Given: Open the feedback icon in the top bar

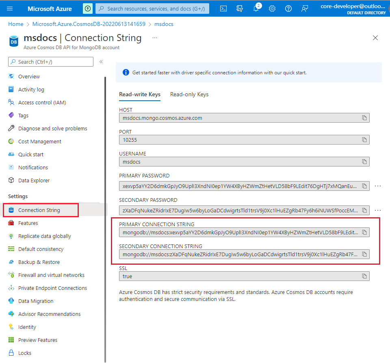Looking at the screenshot, I should (305, 8).
